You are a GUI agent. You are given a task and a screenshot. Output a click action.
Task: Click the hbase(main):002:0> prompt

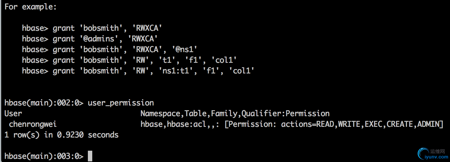(44, 103)
